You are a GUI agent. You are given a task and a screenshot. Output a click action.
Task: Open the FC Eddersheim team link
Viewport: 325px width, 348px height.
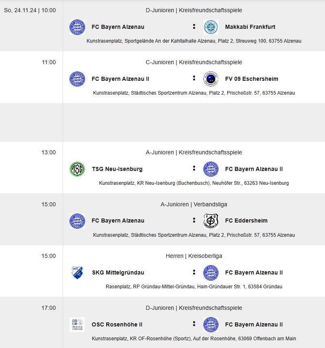point(246,220)
